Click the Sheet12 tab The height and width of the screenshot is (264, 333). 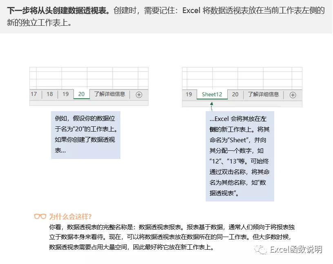click(212, 94)
